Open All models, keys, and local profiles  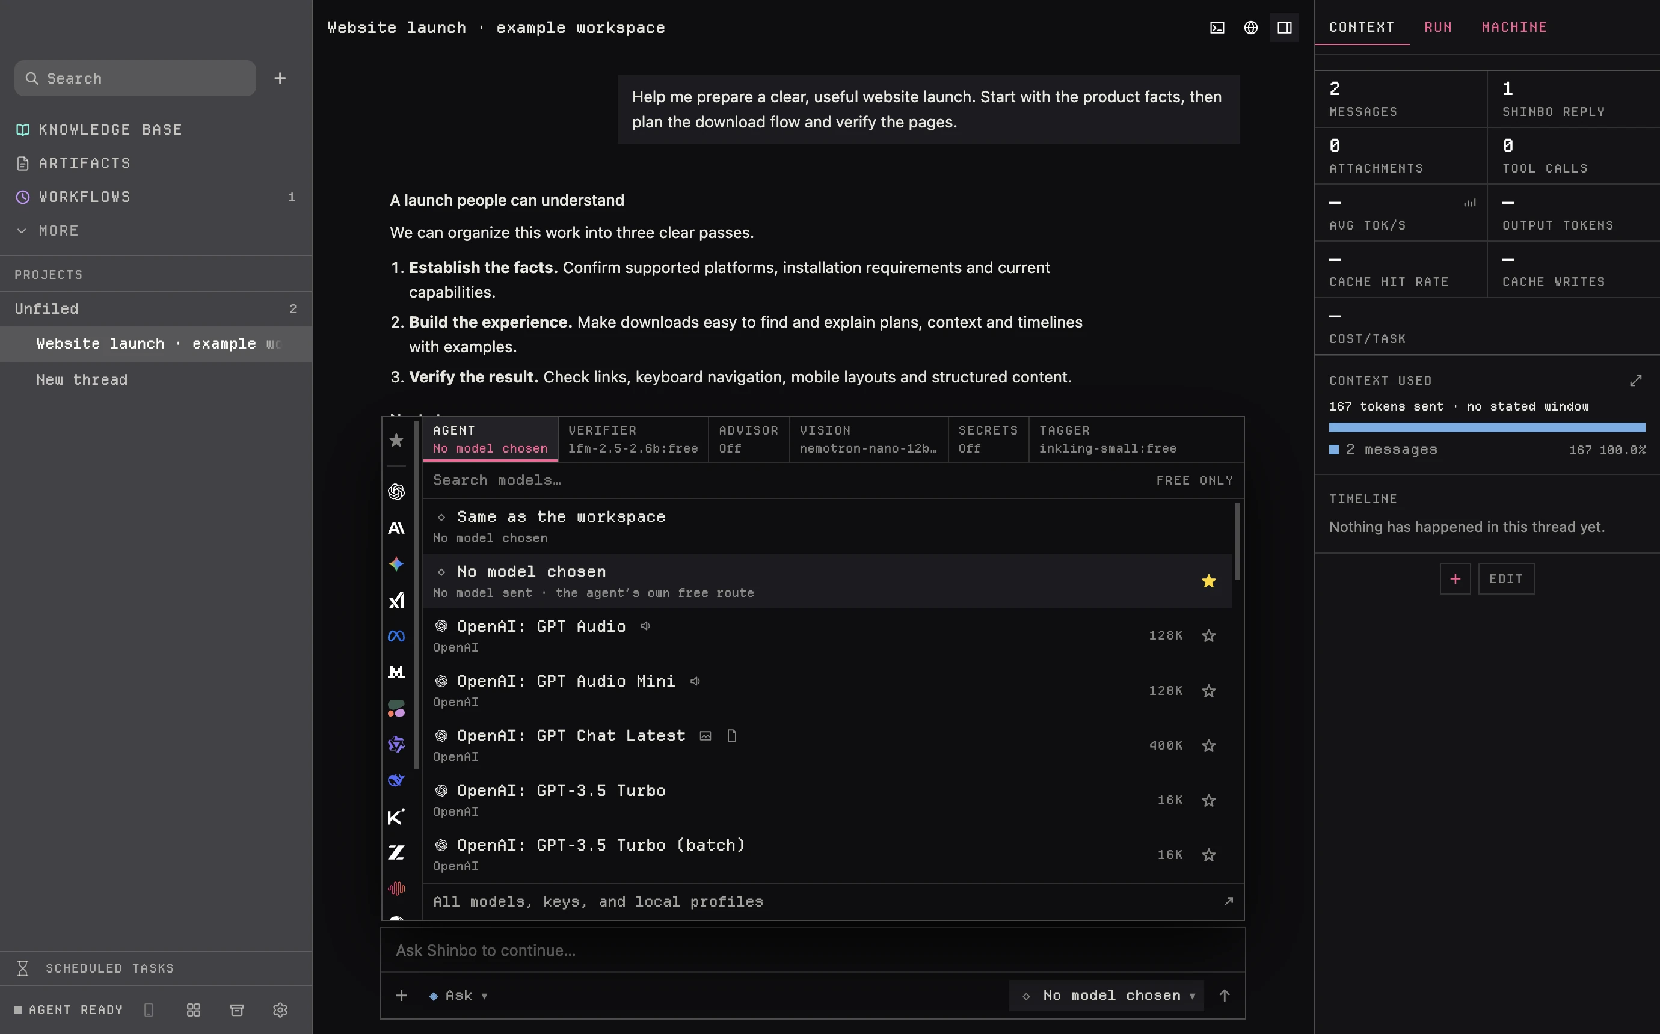pos(833,901)
